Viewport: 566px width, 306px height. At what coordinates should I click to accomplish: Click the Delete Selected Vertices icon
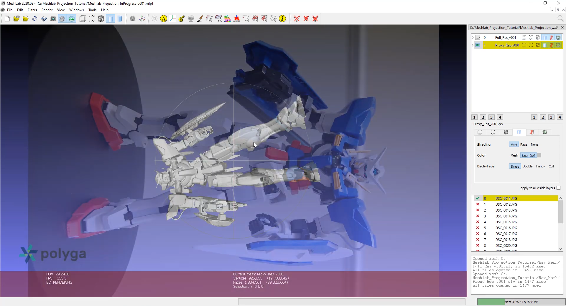[297, 19]
